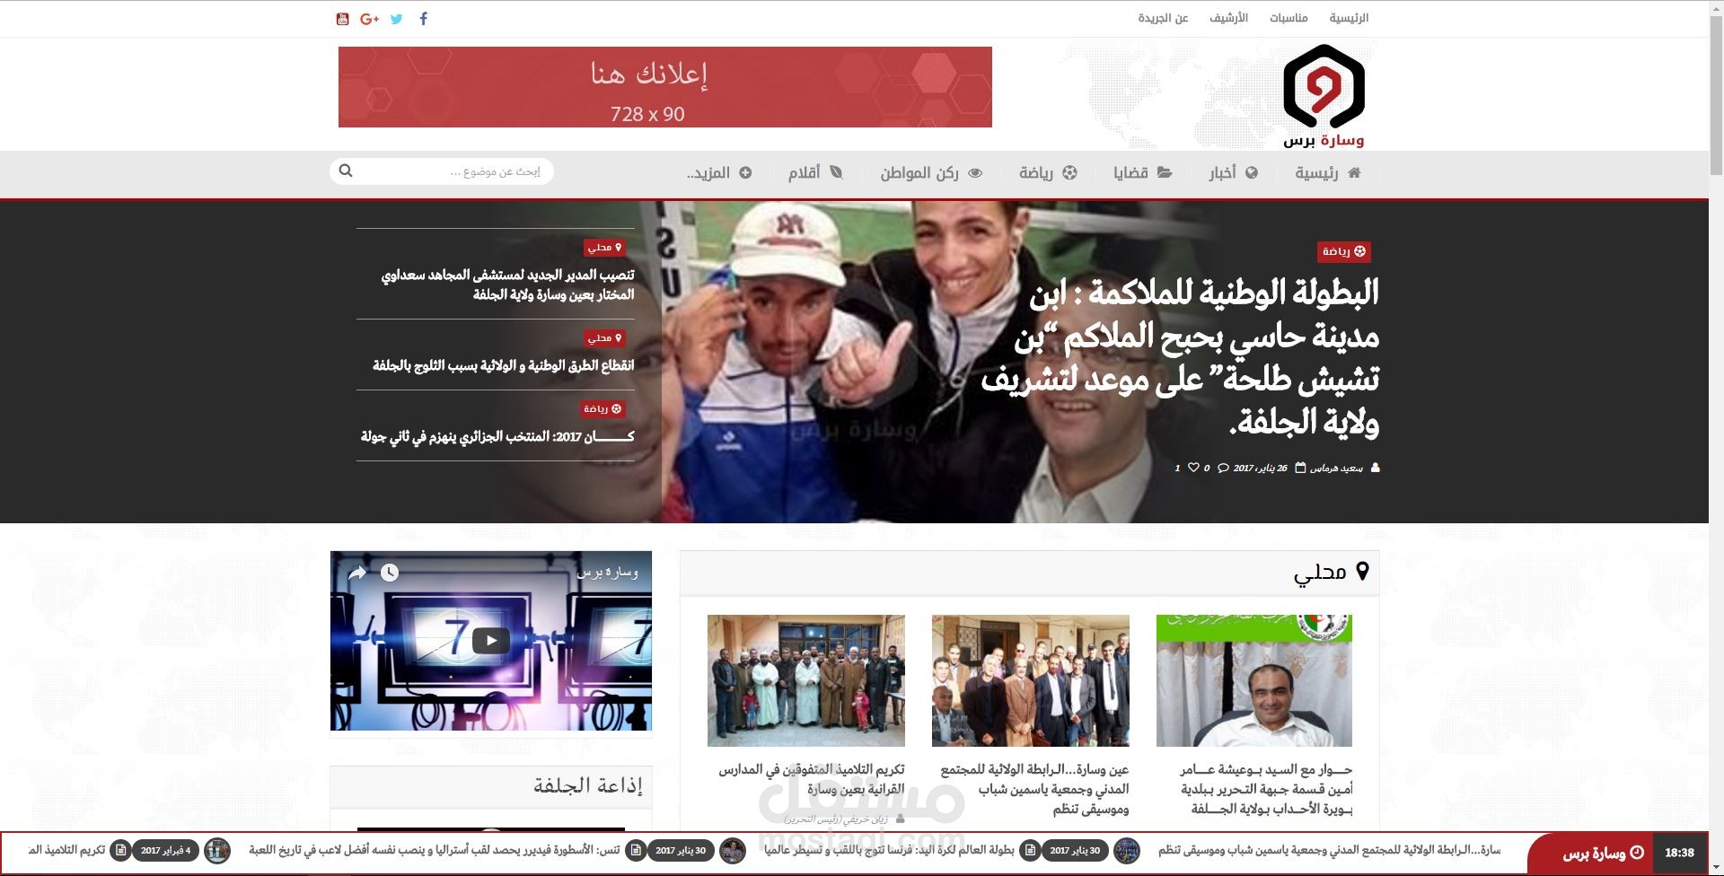Image resolution: width=1724 pixels, height=876 pixels.
Task: Click the 4 فبراير 2017 ticker date badge
Action: 165,851
